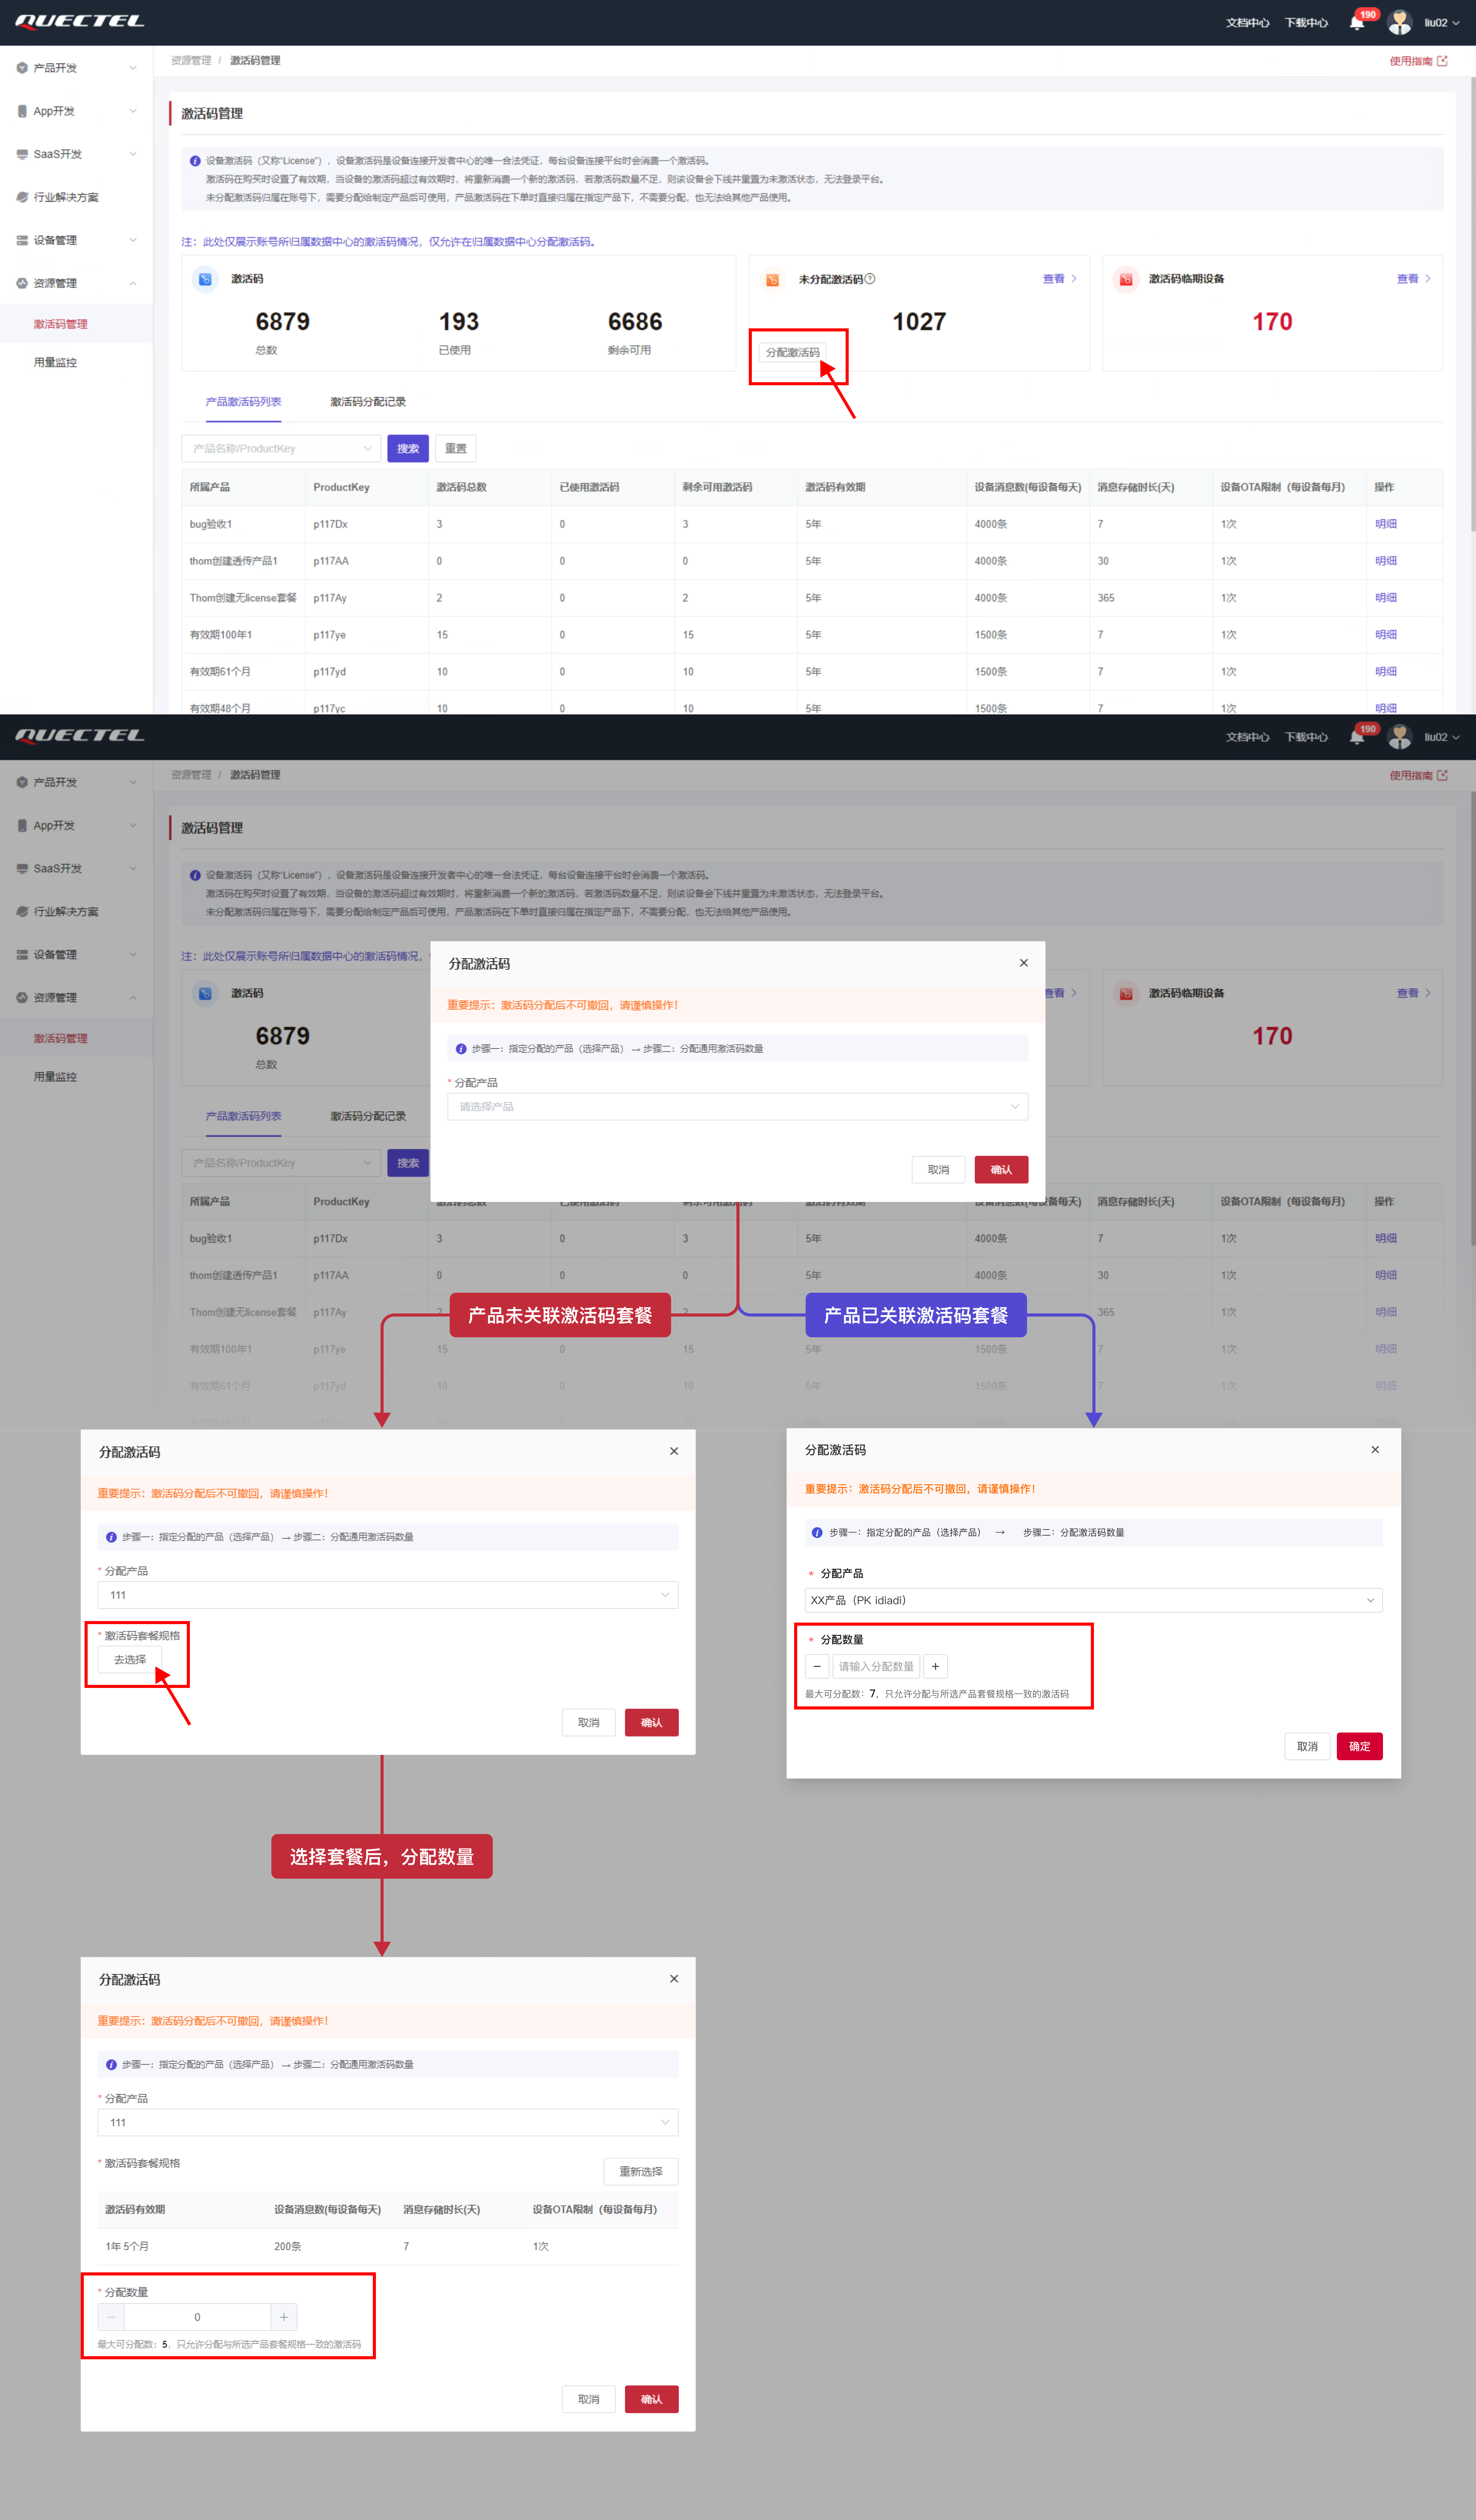
Task: Click 行业解决方案 leaf icon on the dimmed page
Action: (x=22, y=912)
